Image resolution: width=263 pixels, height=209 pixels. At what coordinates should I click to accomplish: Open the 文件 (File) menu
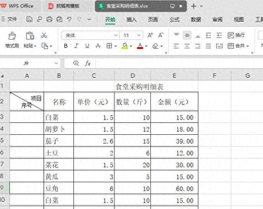point(9,19)
